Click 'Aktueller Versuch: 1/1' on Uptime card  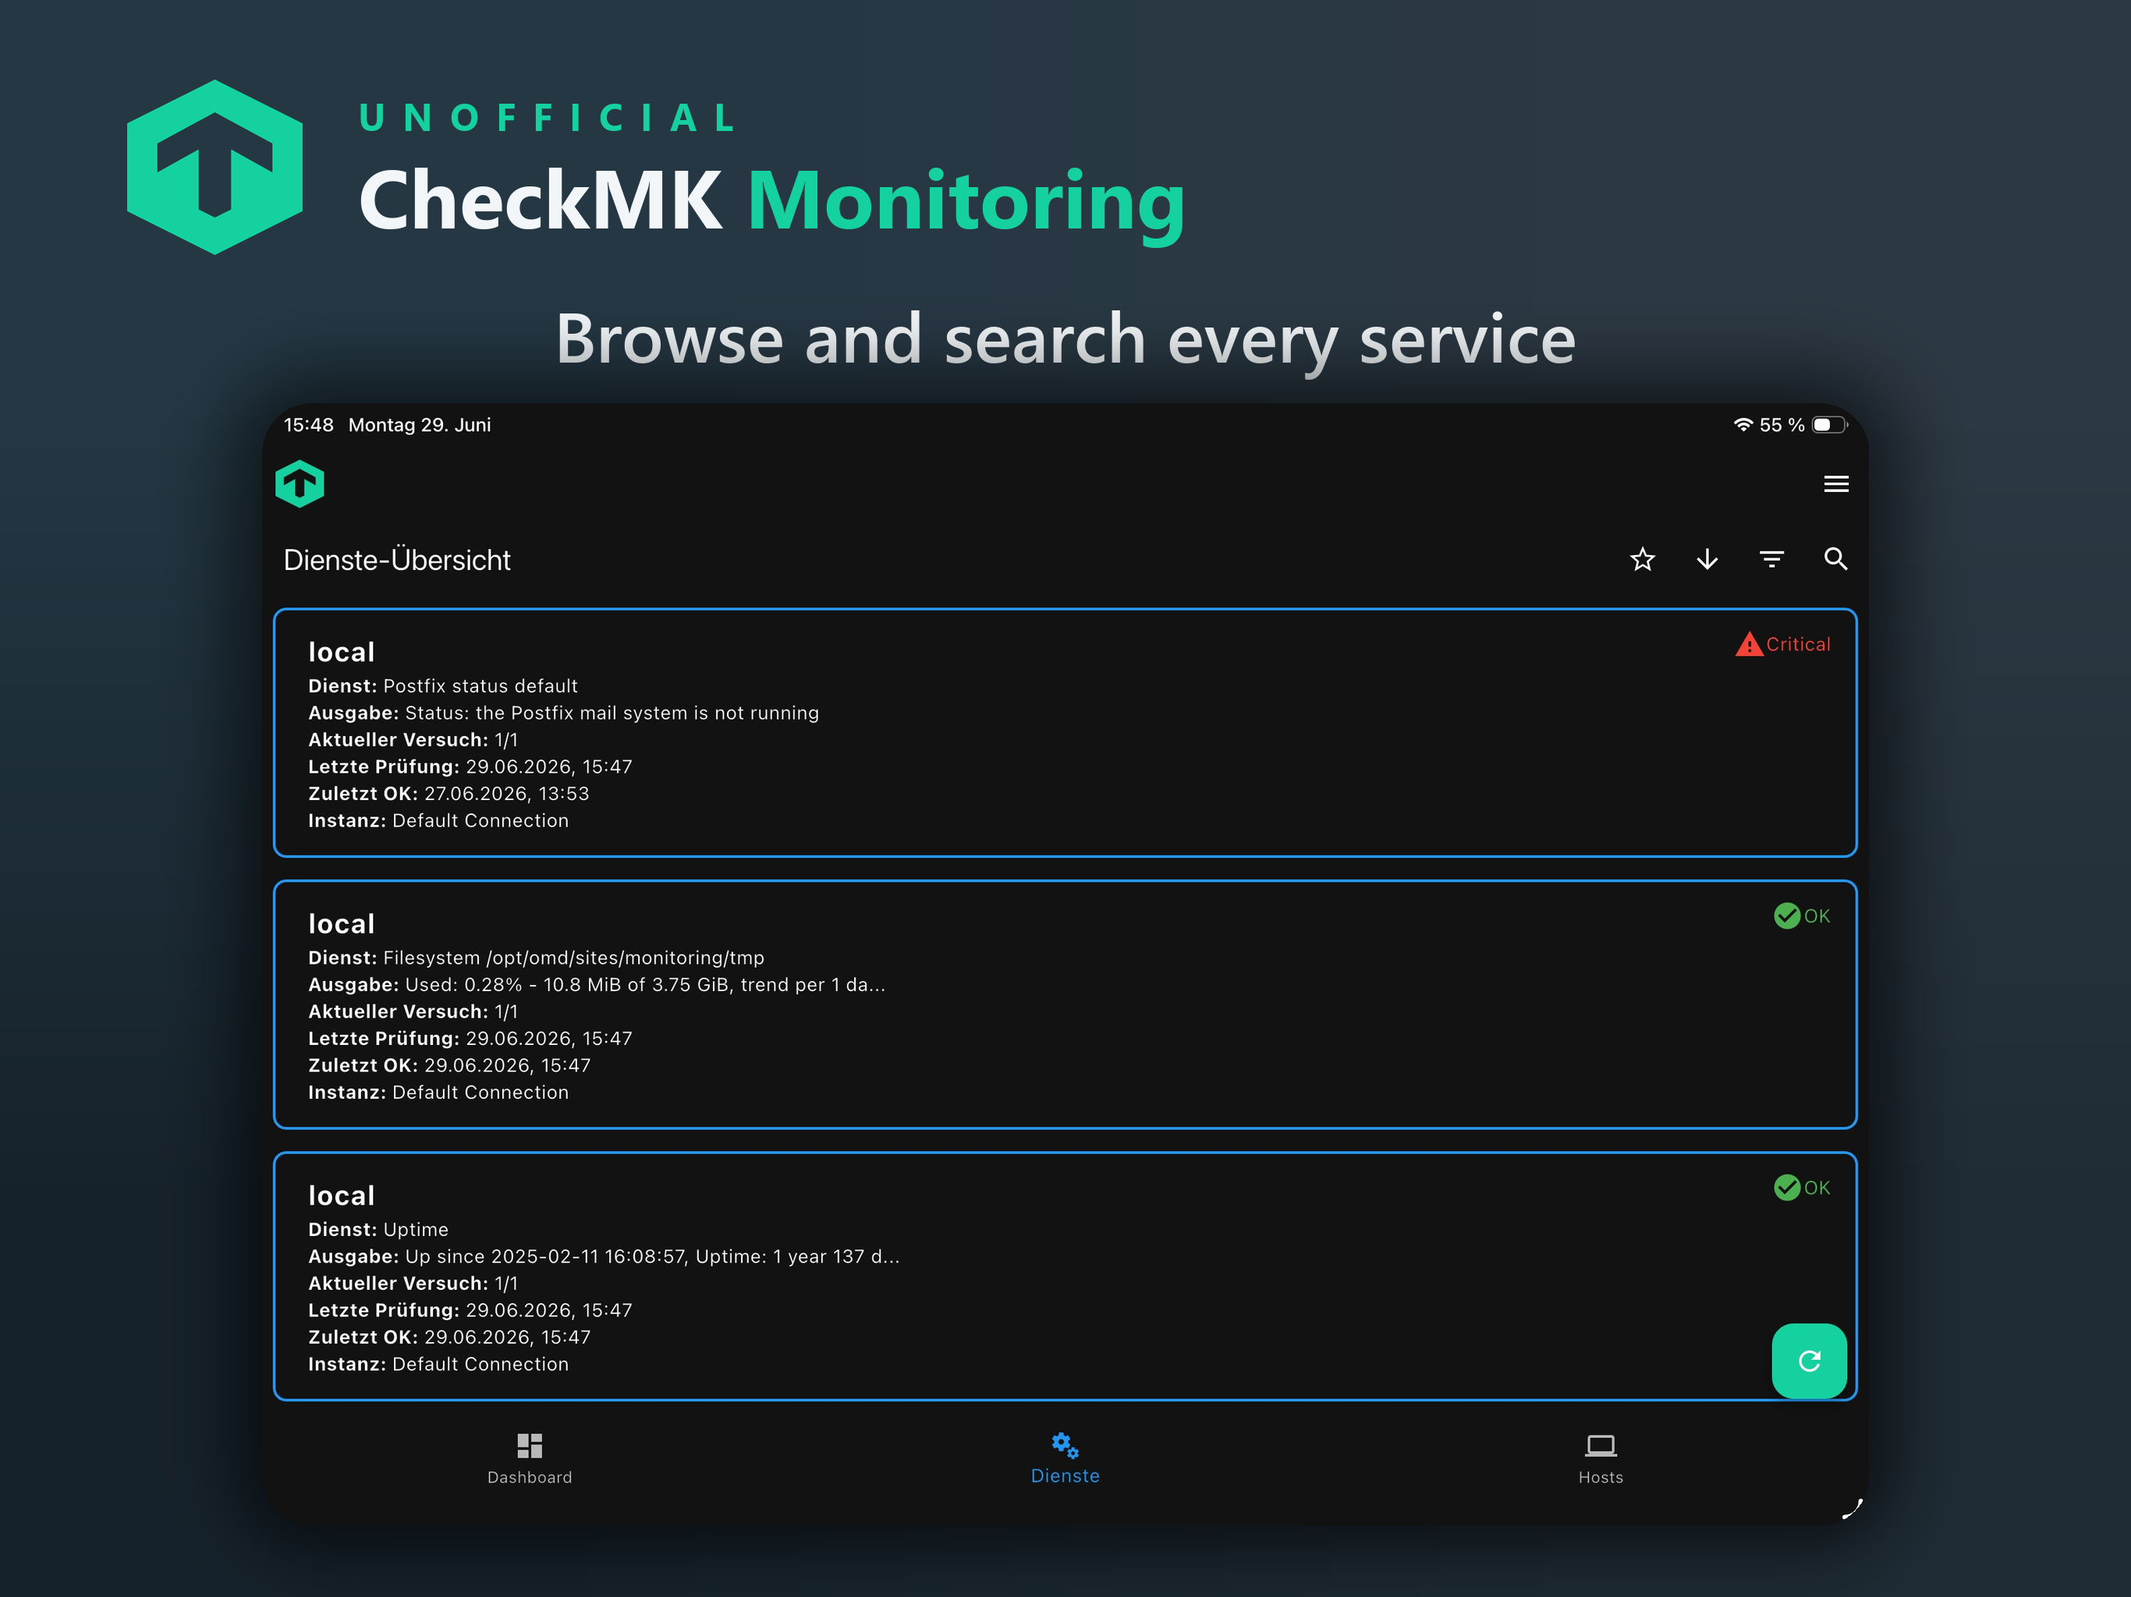(413, 1283)
